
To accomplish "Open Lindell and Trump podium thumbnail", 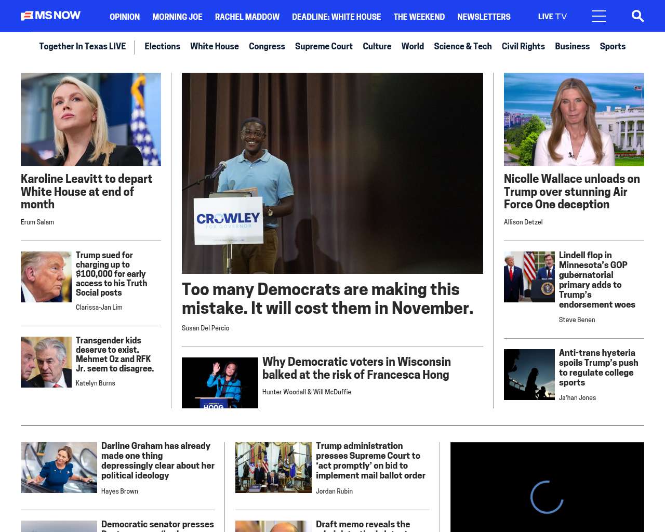I will (x=529, y=277).
